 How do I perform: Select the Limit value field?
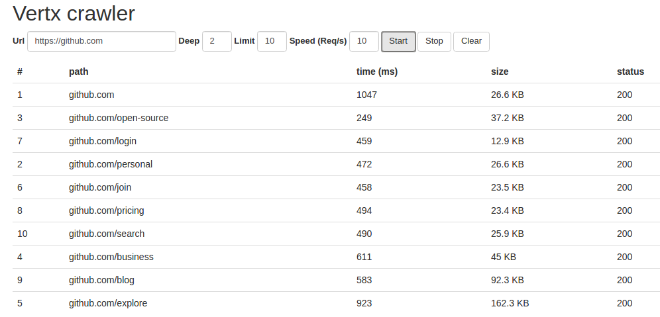[x=272, y=41]
